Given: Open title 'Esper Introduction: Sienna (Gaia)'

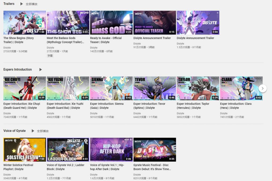Looking at the screenshot, I should pyautogui.click(x=107, y=106).
